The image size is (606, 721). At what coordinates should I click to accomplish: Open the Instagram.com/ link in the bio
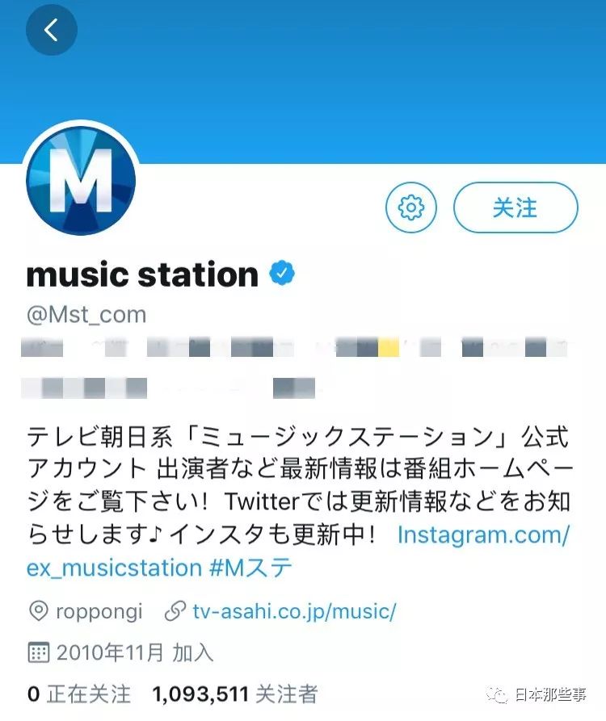pos(484,534)
